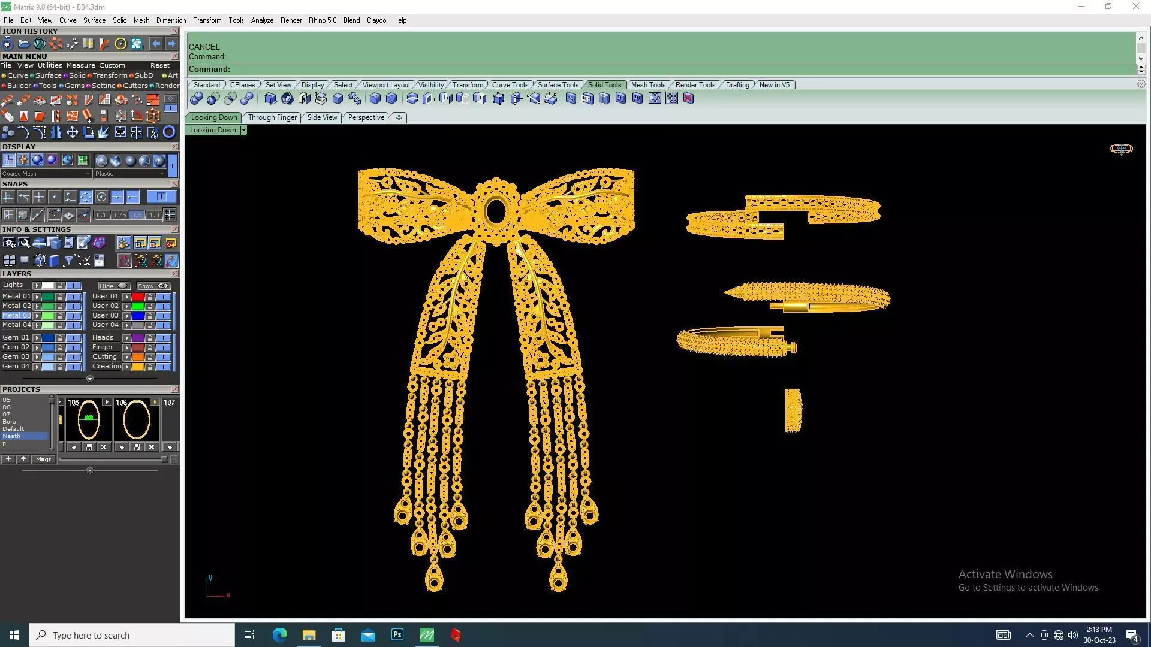Toggle visibility switch for Gem 02 layer
Screen dimensions: 1151x647
[74, 347]
